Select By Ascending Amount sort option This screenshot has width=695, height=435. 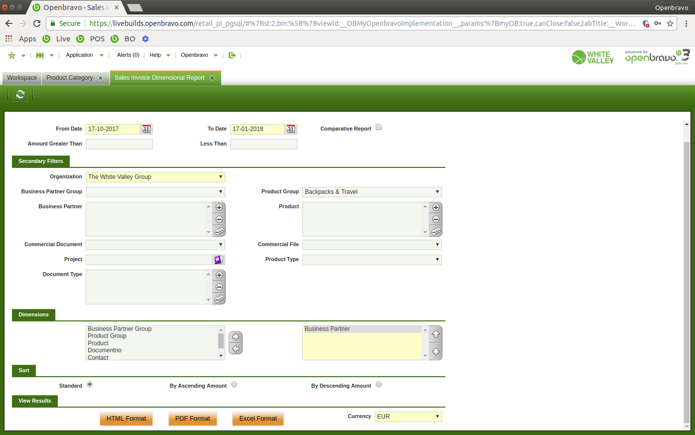[x=234, y=384]
